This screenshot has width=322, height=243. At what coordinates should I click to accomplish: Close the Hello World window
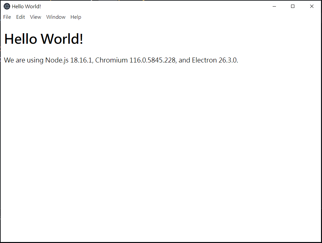(x=311, y=6)
